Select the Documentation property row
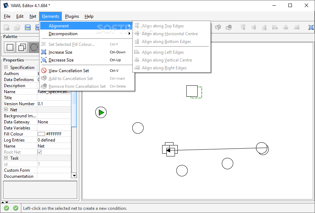This screenshot has width=315, height=213. pyautogui.click(x=37, y=176)
